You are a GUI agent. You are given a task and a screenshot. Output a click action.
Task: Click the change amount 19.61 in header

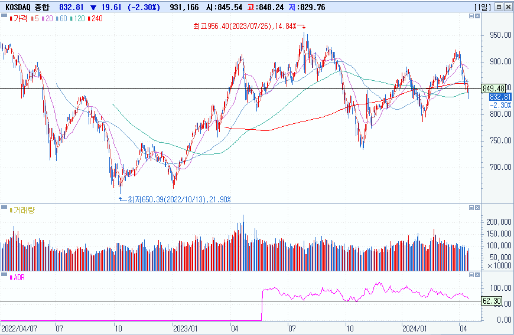pos(112,7)
